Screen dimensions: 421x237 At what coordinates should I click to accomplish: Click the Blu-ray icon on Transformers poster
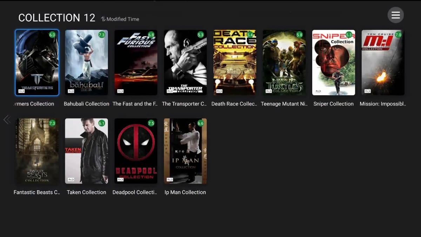(22, 91)
